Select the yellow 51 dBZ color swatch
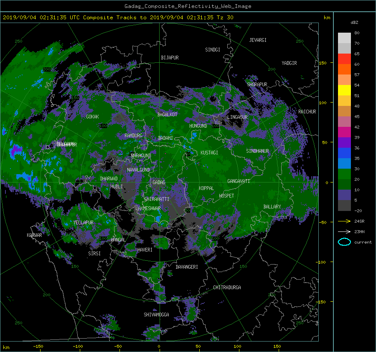Screen dimensions: 376x352 tap(344, 90)
